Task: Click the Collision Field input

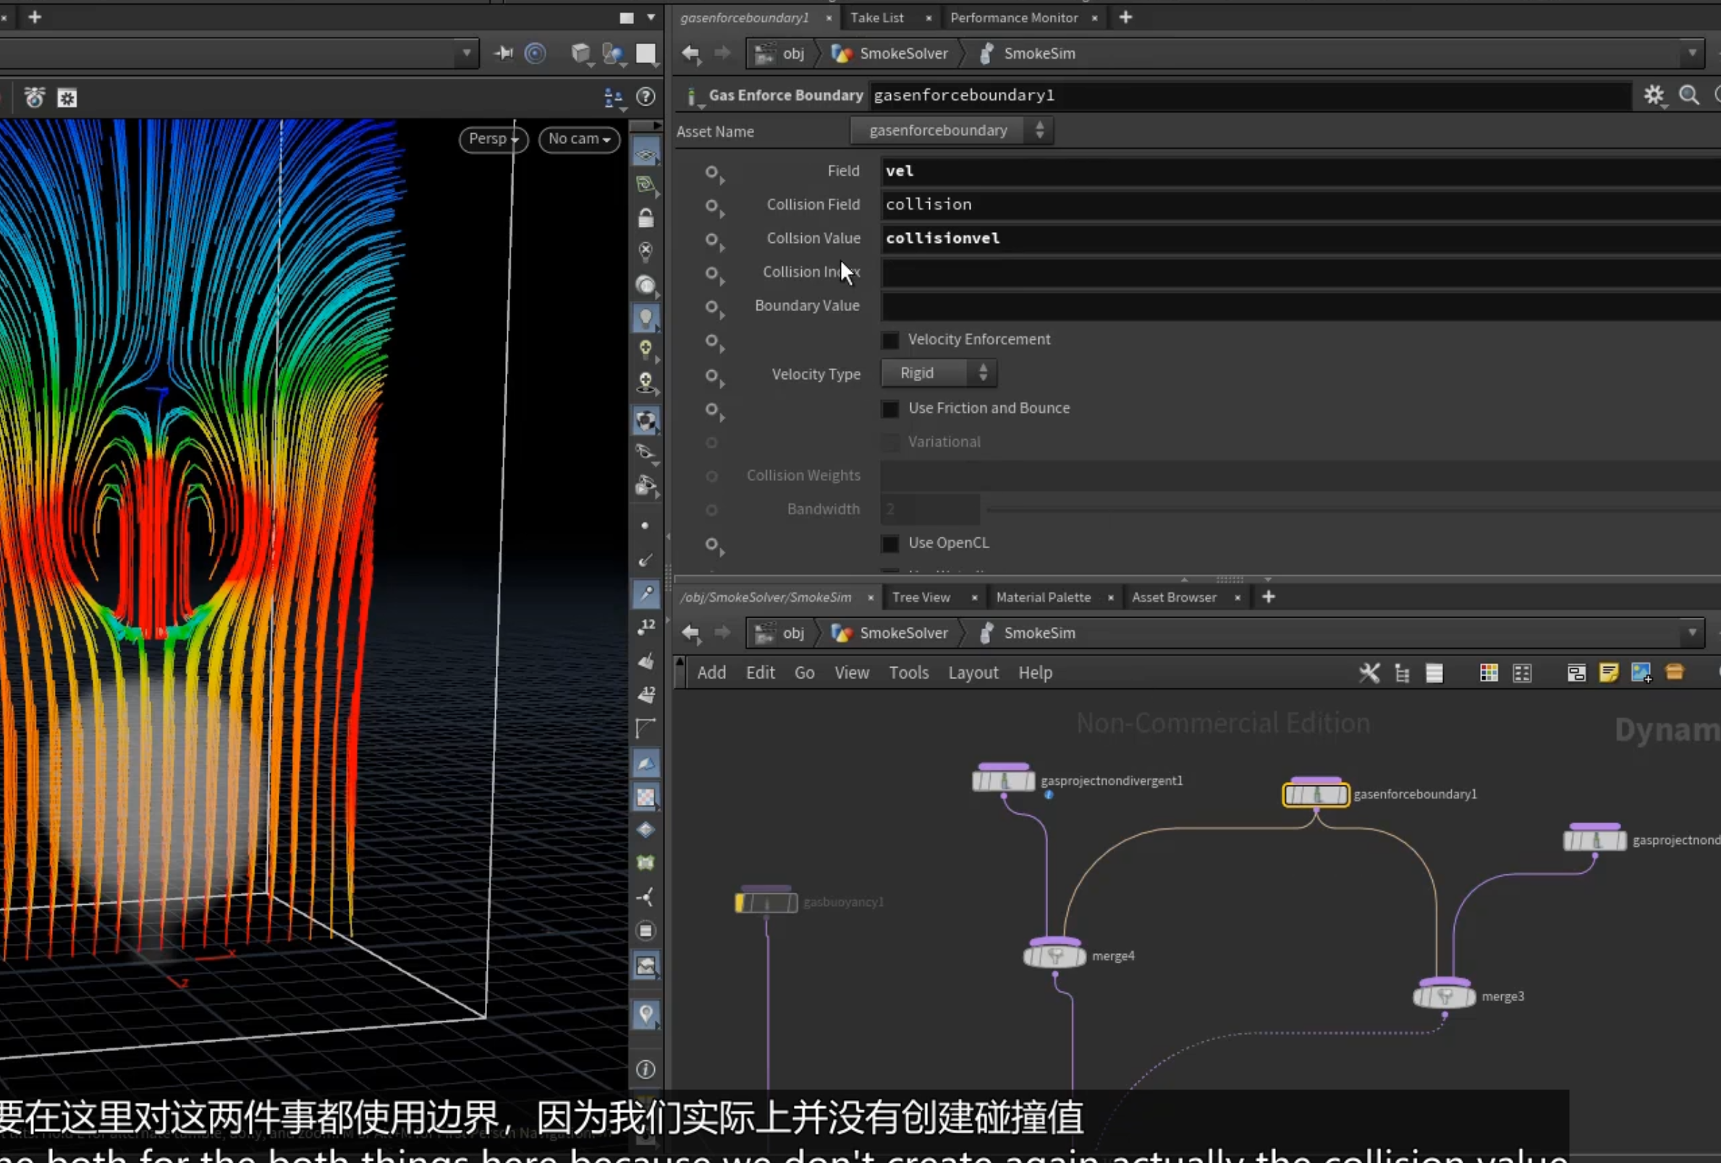Action: pos(1301,205)
